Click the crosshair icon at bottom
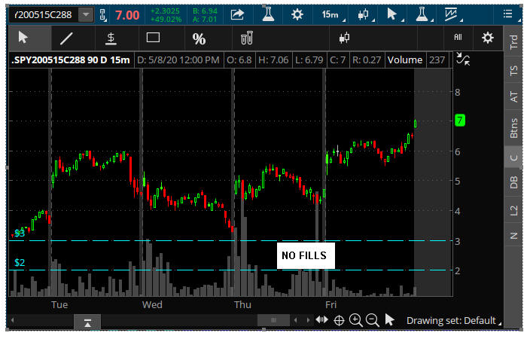 (339, 320)
